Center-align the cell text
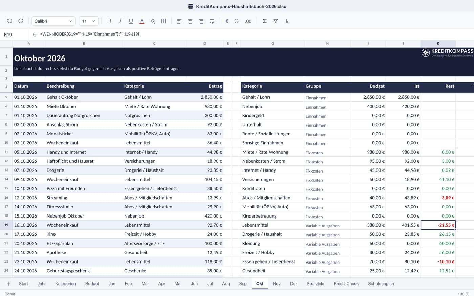 tap(190, 21)
